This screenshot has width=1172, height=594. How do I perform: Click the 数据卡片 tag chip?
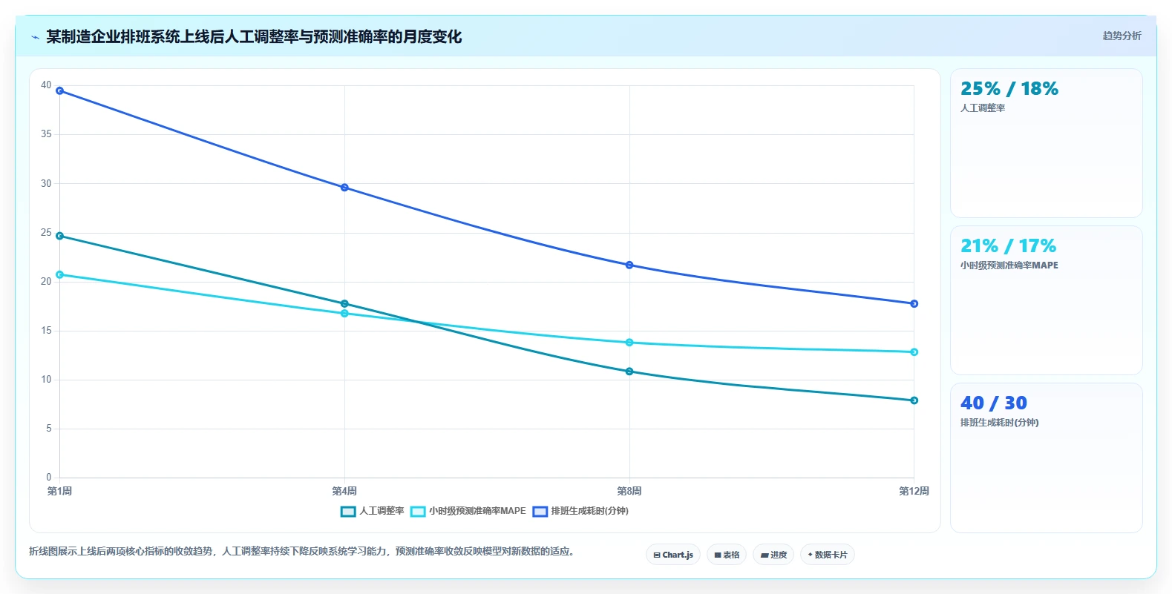tap(828, 555)
